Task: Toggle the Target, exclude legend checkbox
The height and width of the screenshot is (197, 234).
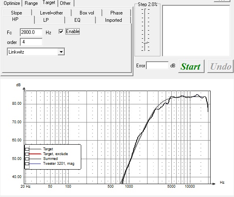Action: tap(27, 154)
